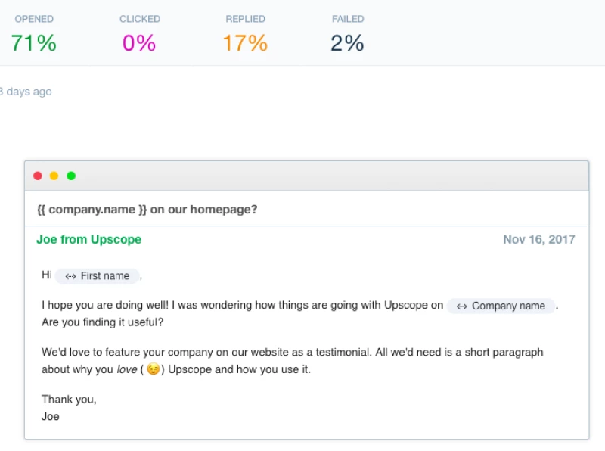The width and height of the screenshot is (605, 451).
Task: View the 17% Replied statistic
Action: (245, 43)
